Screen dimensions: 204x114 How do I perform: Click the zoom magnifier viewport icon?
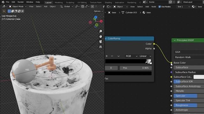pos(100,31)
